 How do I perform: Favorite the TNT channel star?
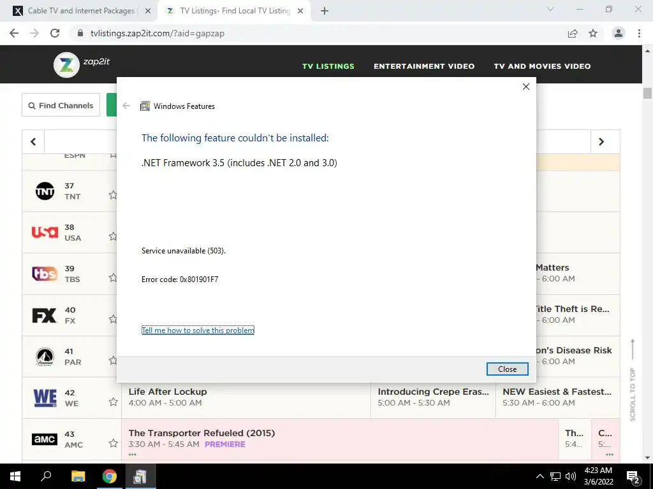click(113, 195)
